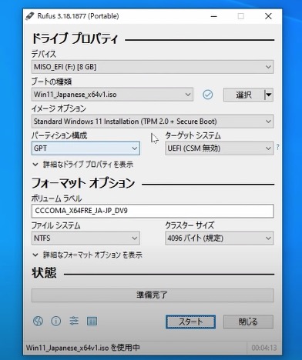Open the About info icon
302x360 pixels.
[56, 321]
